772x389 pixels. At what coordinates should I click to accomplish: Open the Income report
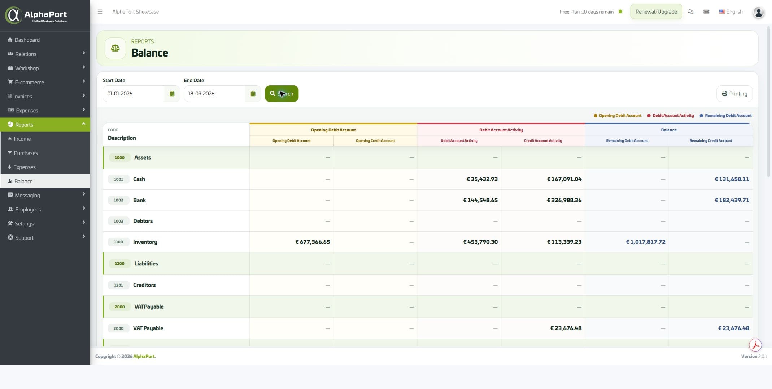tap(45, 139)
